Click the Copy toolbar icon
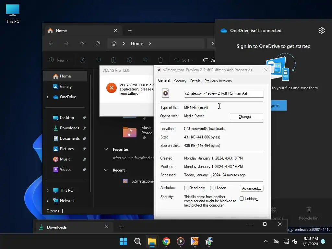Viewport: 332px width, 249px height. click(98, 60)
